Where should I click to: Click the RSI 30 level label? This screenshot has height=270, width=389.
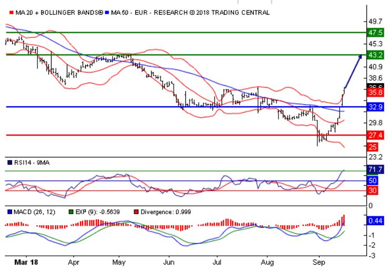[372, 191]
